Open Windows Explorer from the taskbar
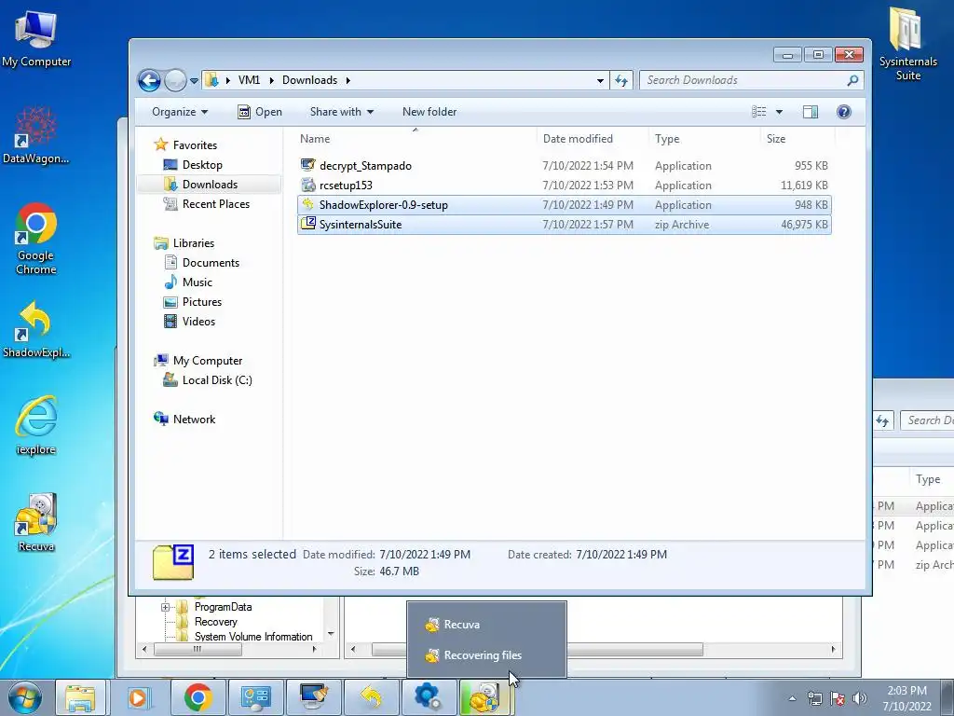Screen dimensions: 954x716 (x=80, y=697)
